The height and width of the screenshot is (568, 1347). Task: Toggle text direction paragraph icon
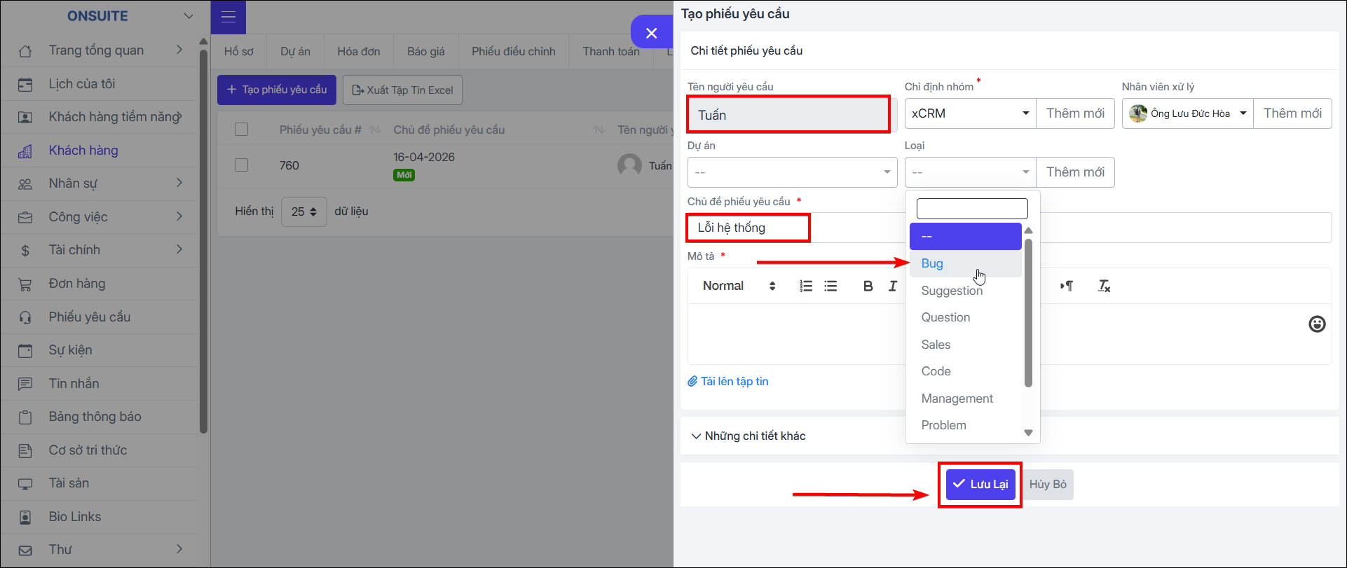(x=1066, y=286)
